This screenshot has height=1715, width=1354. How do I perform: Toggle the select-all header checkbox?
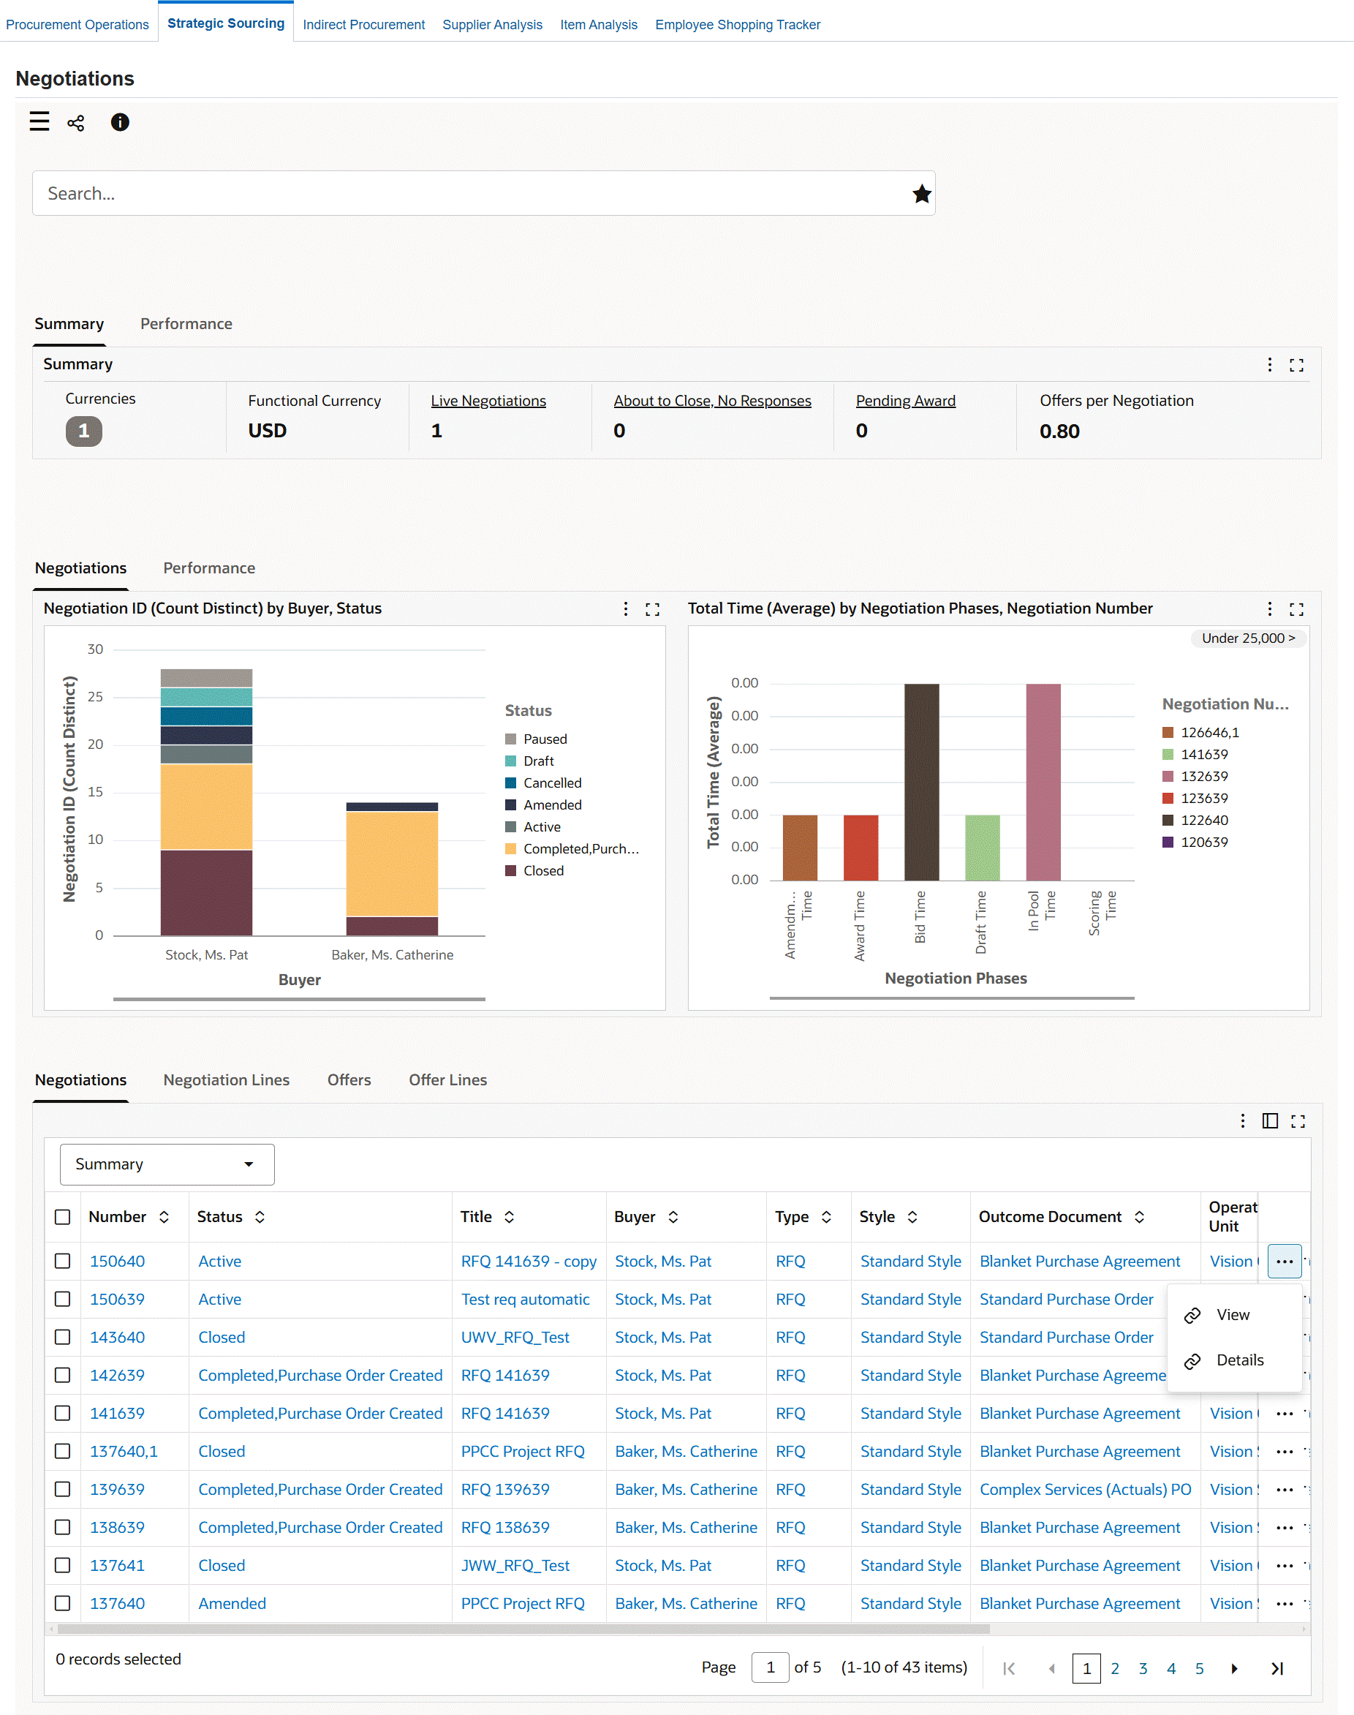coord(63,1217)
